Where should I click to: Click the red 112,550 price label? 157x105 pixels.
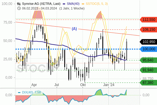click(x=148, y=20)
